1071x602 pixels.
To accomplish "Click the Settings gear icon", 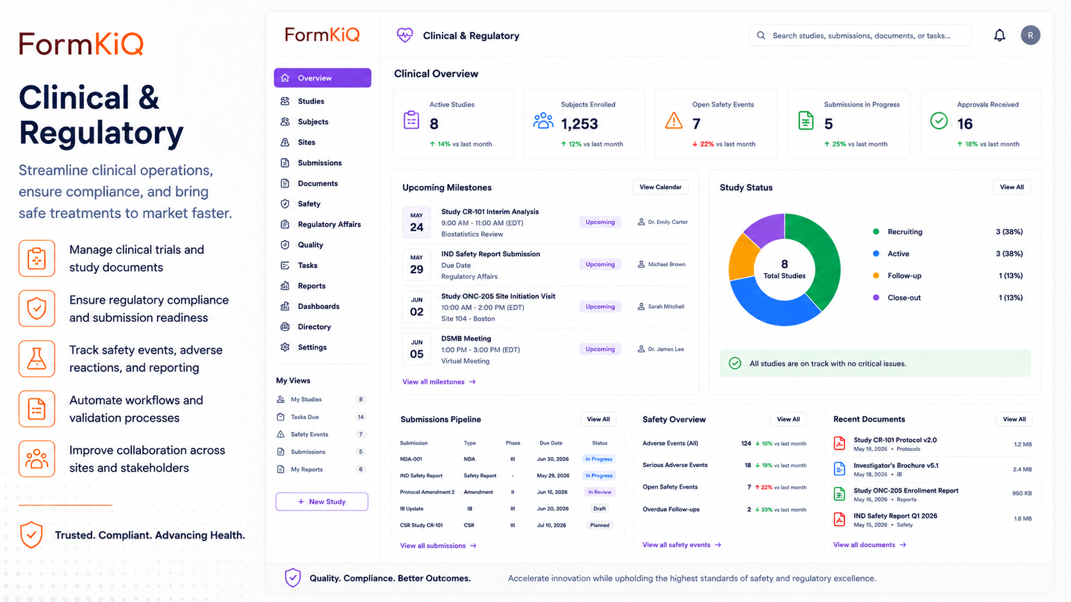I will pos(285,347).
